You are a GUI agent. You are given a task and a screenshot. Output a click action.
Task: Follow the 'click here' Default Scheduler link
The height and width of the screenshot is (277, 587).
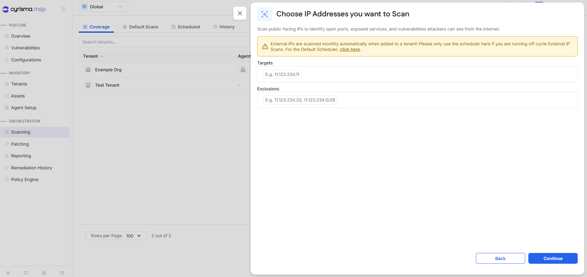(350, 49)
